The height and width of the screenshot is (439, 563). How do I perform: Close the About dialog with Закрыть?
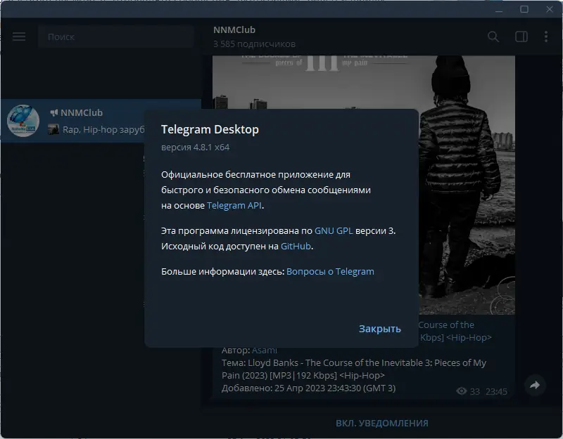tap(380, 328)
